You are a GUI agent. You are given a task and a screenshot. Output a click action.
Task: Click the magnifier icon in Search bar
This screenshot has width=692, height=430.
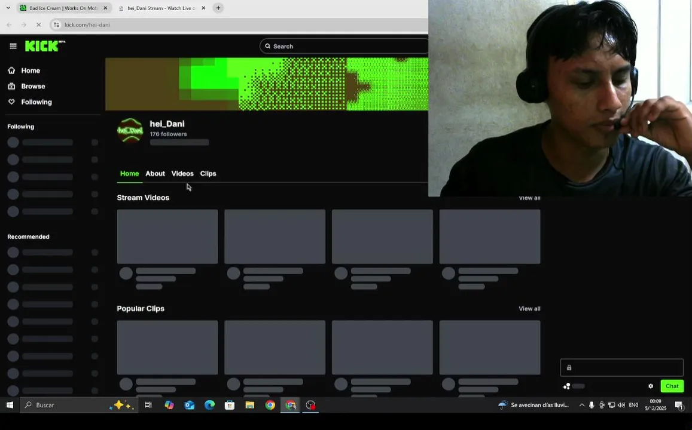pyautogui.click(x=267, y=46)
